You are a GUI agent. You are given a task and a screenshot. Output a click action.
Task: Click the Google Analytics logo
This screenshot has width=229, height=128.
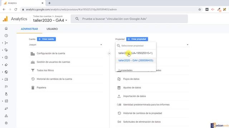(x=5, y=19)
